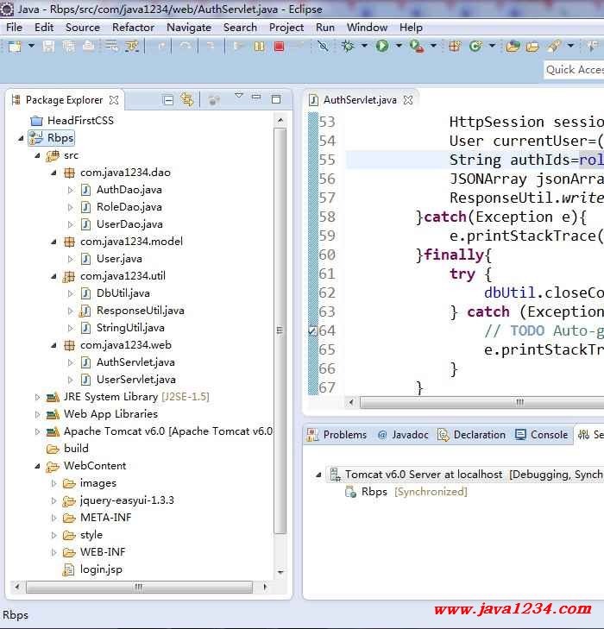Open the Refactor menu
This screenshot has width=604, height=629.
point(133,28)
